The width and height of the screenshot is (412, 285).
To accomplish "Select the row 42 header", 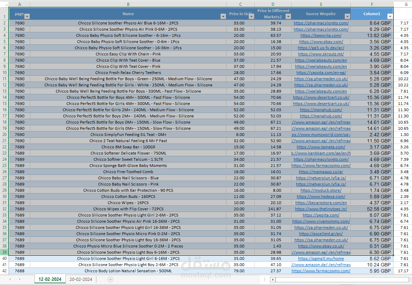I will [4, 271].
